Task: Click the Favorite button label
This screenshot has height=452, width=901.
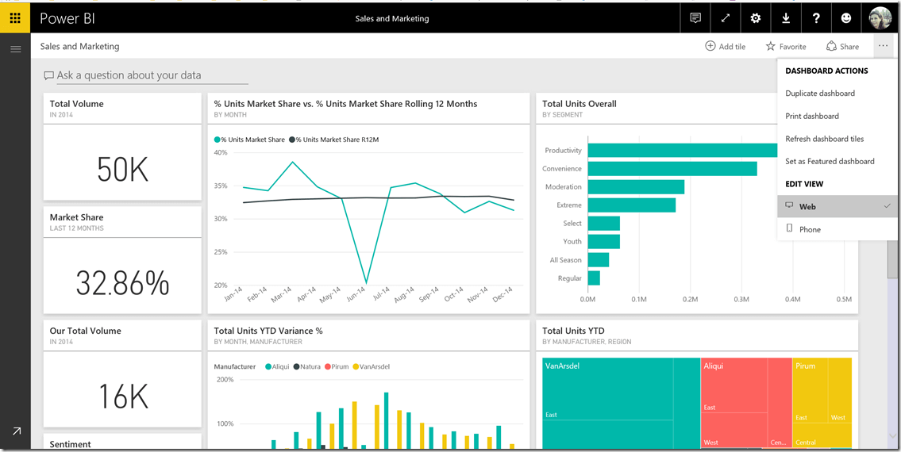Action: click(792, 47)
